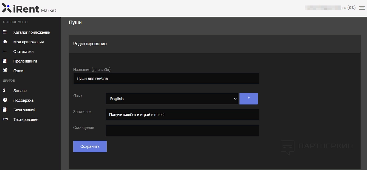Viewport: 367px width, 170px height.
Task: Click the База знаний book icon
Action: pyautogui.click(x=5, y=110)
